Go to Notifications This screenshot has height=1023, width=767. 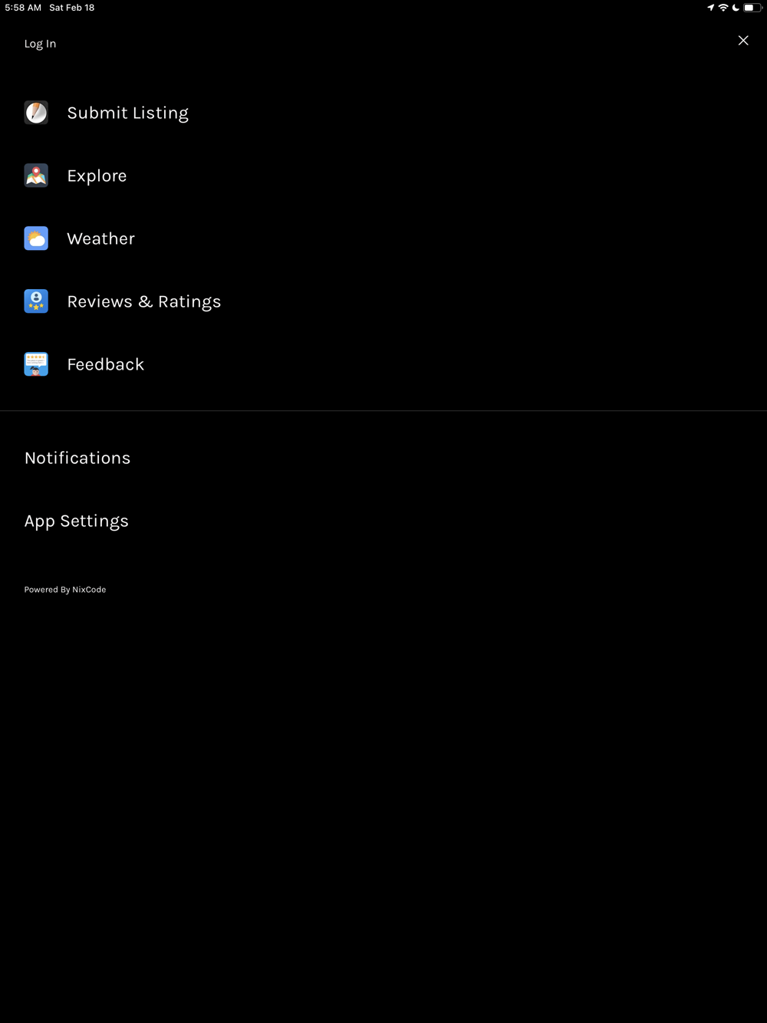coord(77,458)
